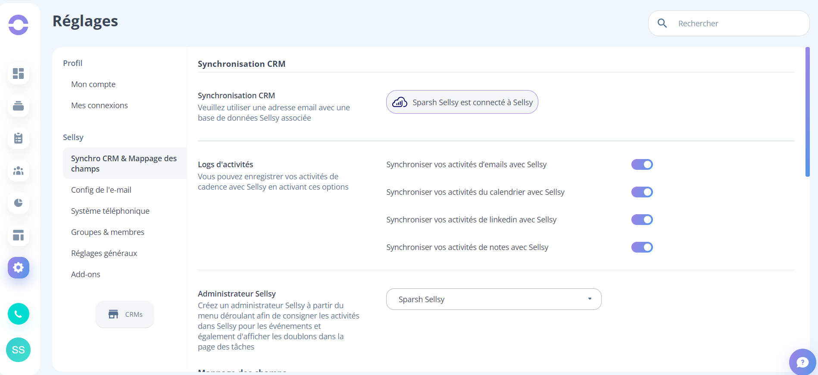
Task: Open the phone dialer icon
Action: coord(18,314)
